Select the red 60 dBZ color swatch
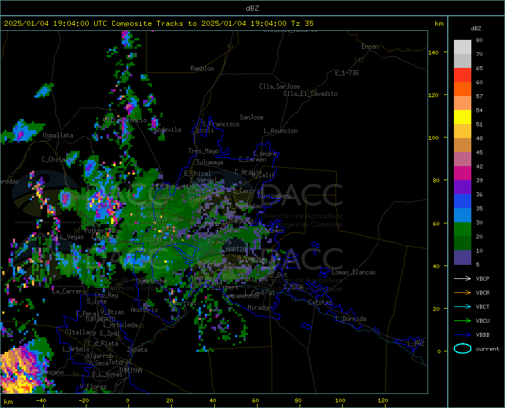This screenshot has height=408, width=505. coord(462,75)
